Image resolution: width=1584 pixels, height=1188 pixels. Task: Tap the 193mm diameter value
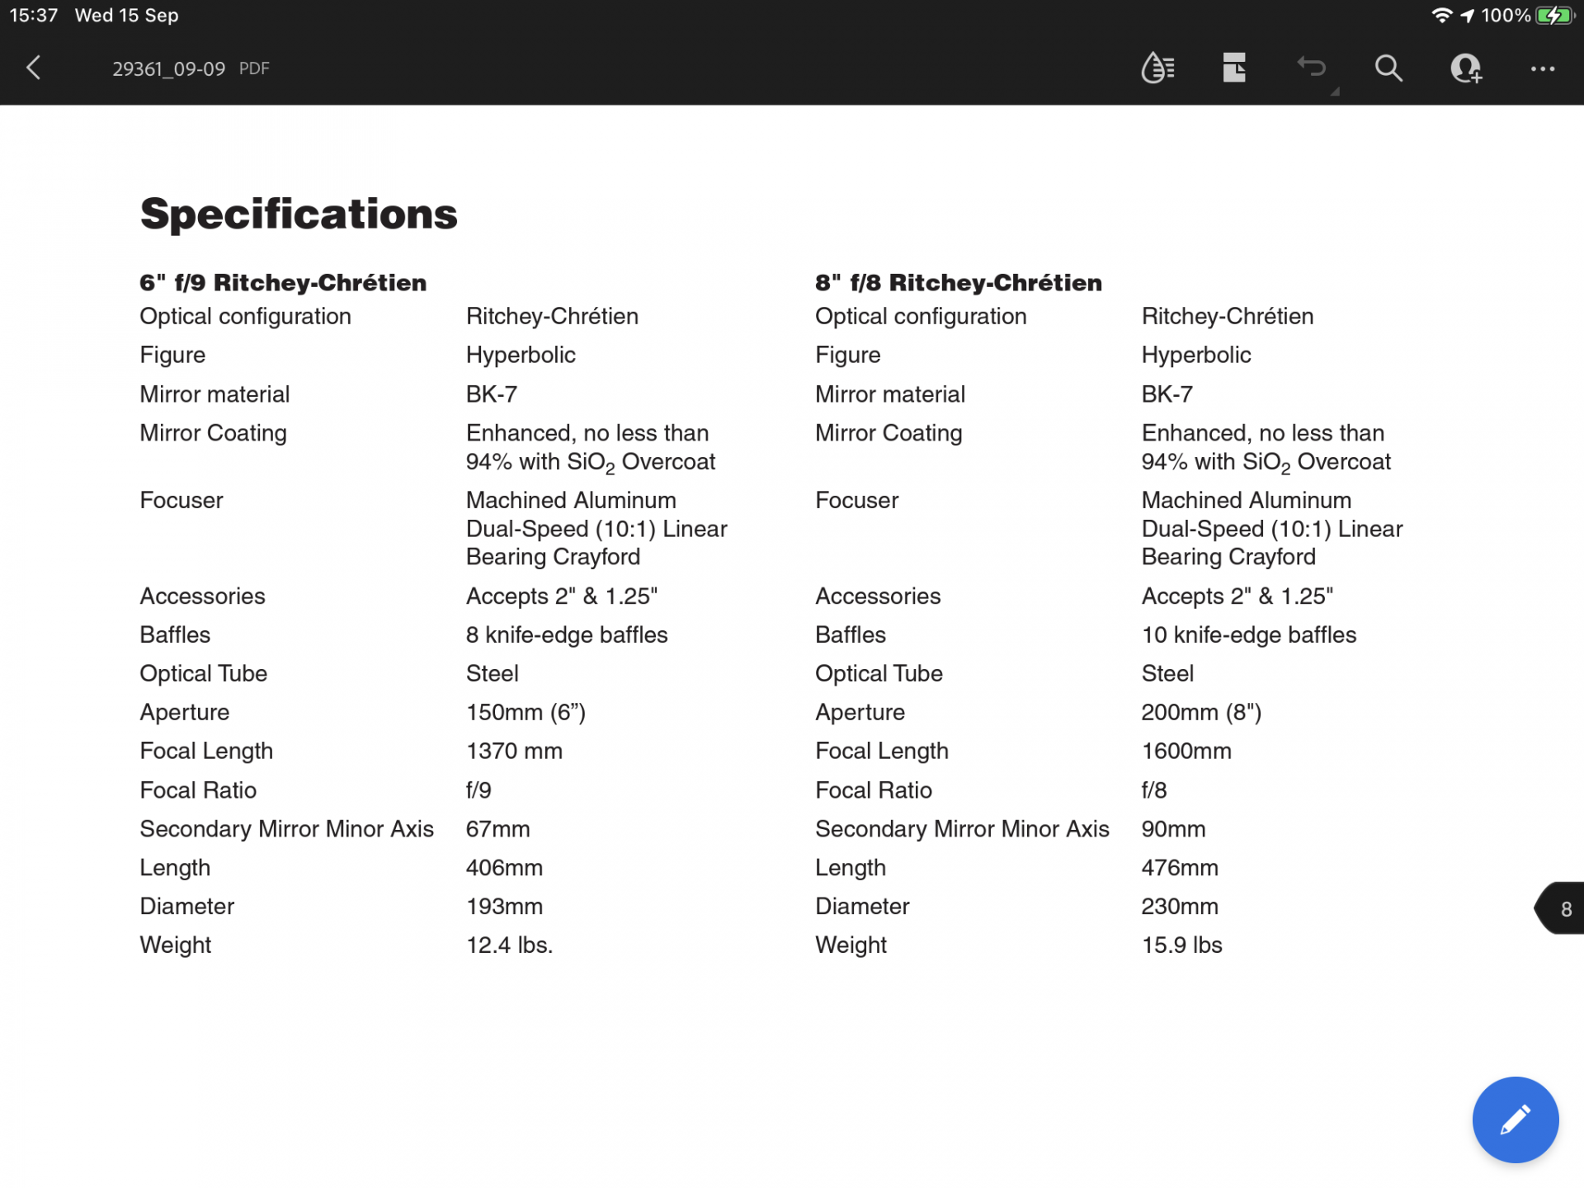(504, 907)
